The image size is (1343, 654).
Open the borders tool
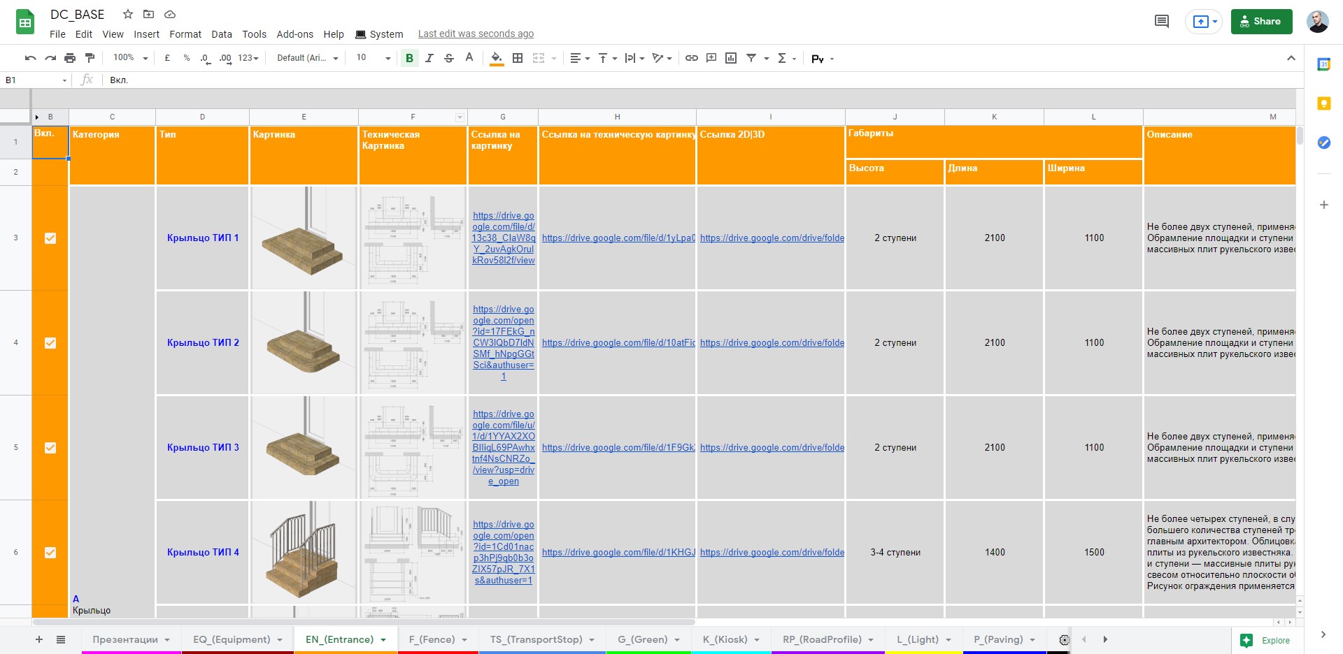click(x=518, y=58)
